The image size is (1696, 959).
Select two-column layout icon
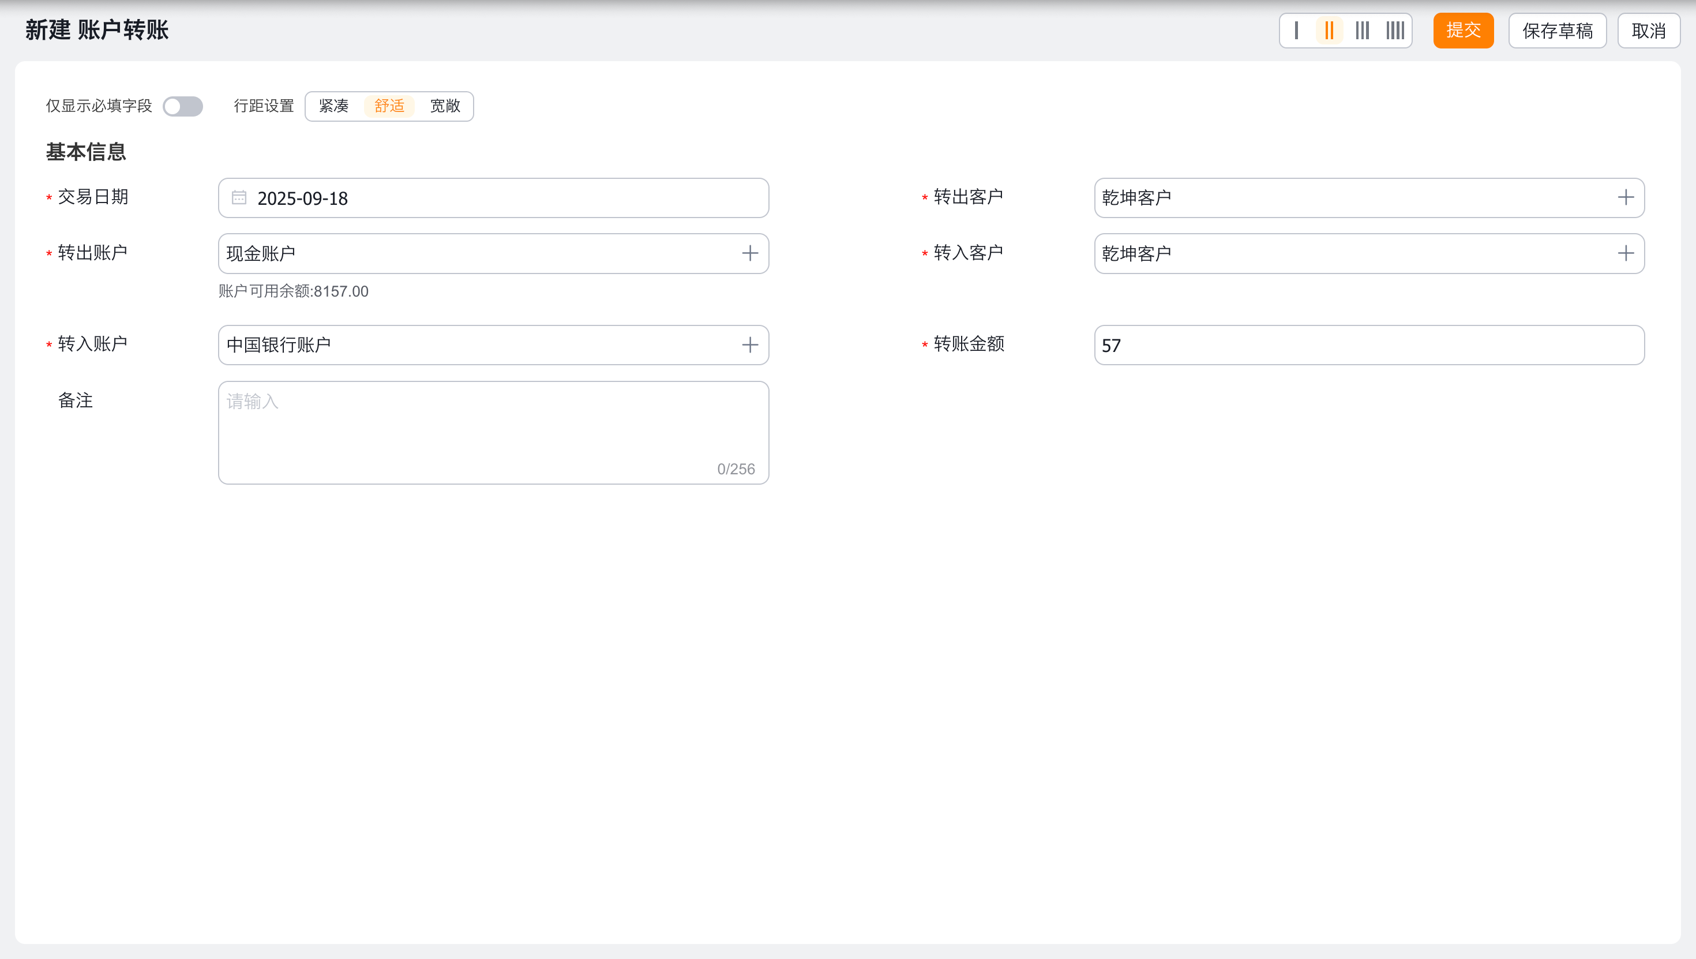point(1329,31)
